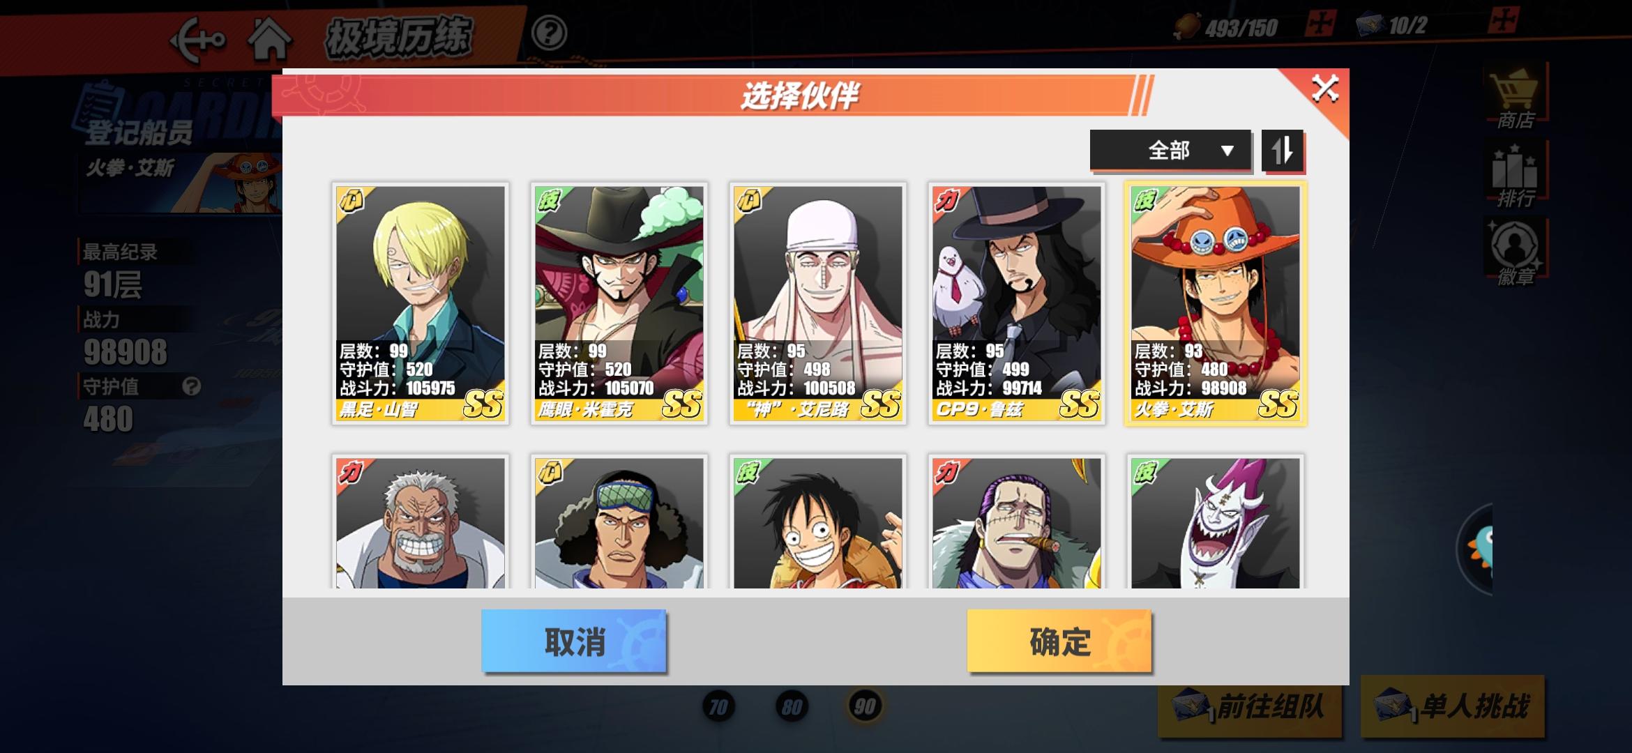Open the 排行 ranking icon
1632x753 pixels.
[x=1516, y=176]
